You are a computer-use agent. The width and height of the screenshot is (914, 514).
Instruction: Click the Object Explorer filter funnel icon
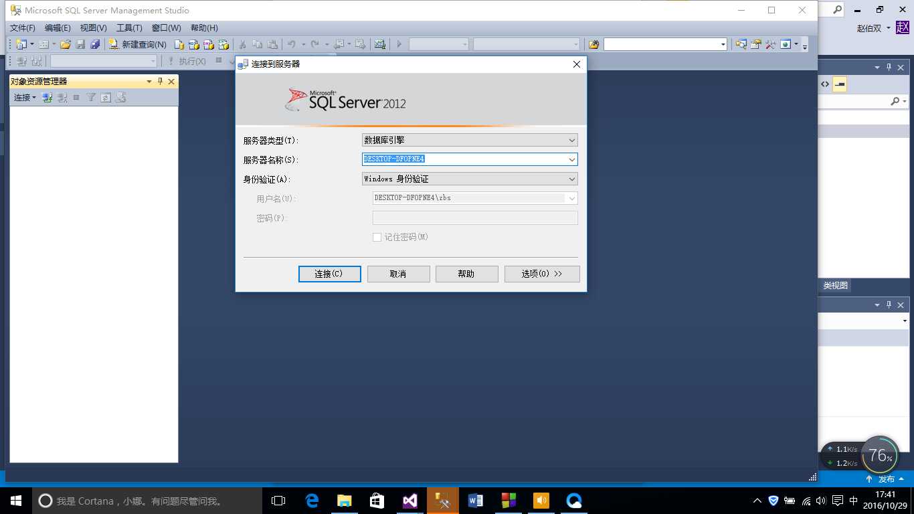click(91, 98)
